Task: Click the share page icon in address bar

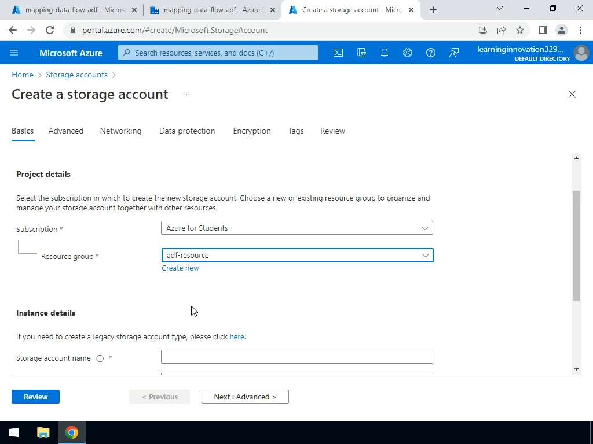Action: tap(502, 30)
